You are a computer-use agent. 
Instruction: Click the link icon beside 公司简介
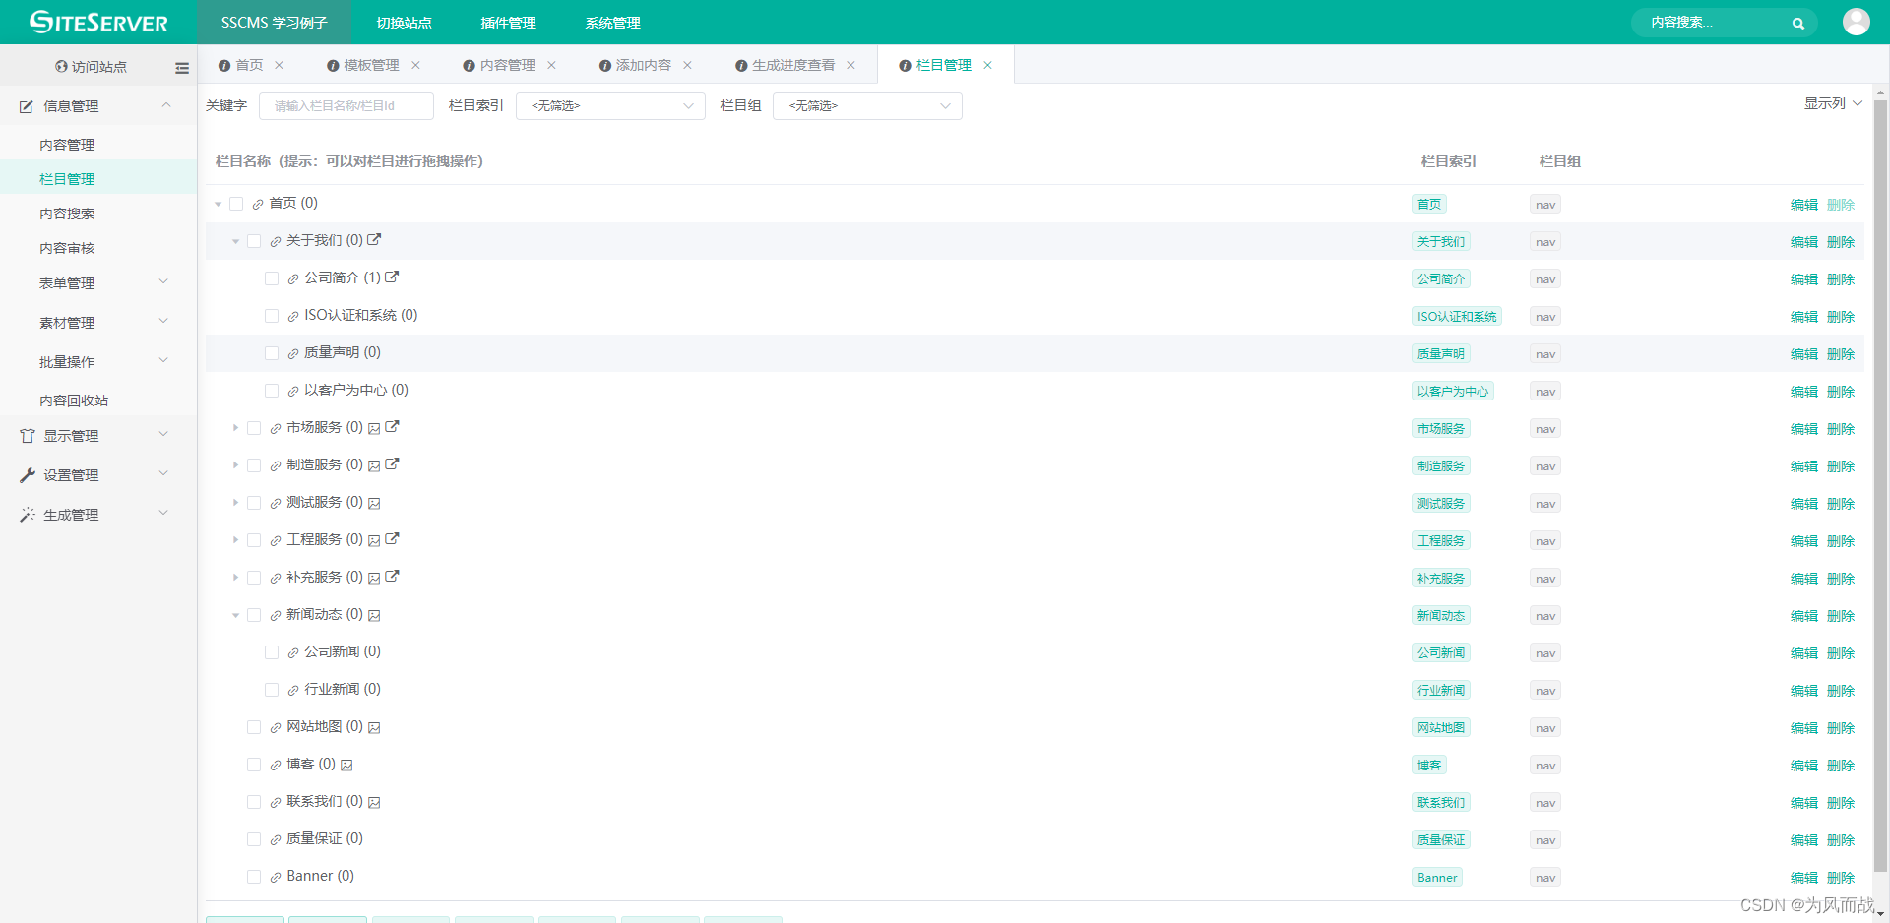click(291, 277)
